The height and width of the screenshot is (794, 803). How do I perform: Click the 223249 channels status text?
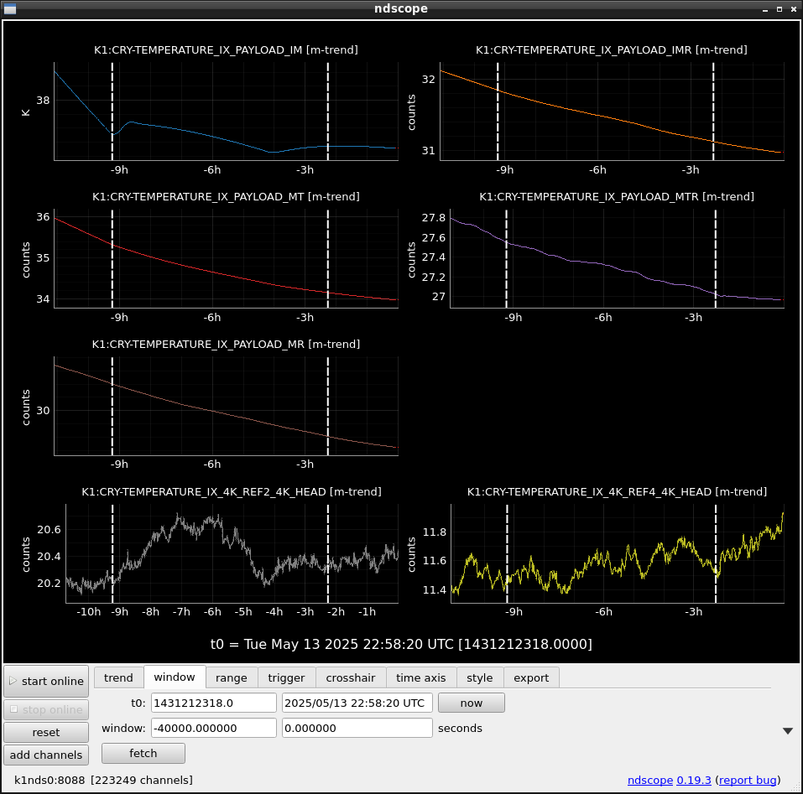click(142, 781)
